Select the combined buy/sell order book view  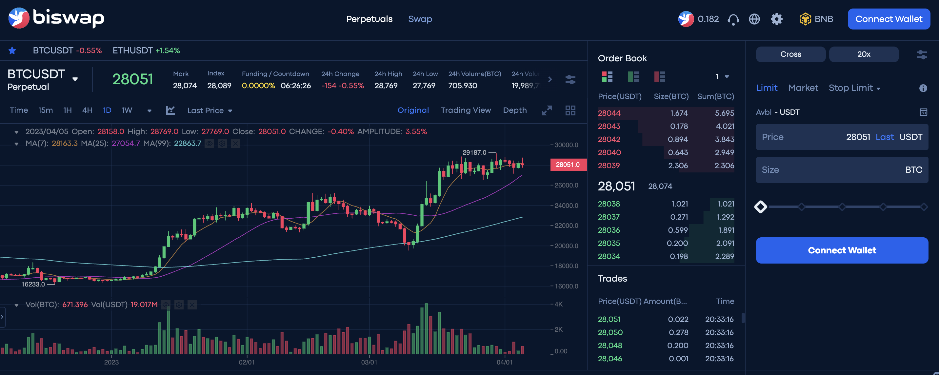tap(607, 77)
